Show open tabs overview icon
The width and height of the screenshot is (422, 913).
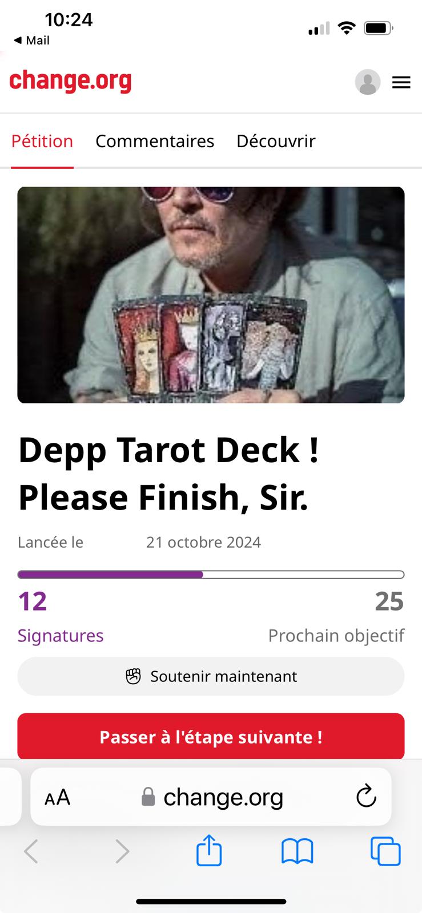(x=385, y=851)
